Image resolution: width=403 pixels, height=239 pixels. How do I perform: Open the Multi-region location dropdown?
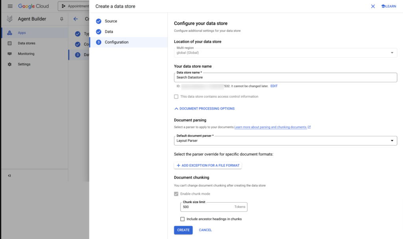point(285,52)
